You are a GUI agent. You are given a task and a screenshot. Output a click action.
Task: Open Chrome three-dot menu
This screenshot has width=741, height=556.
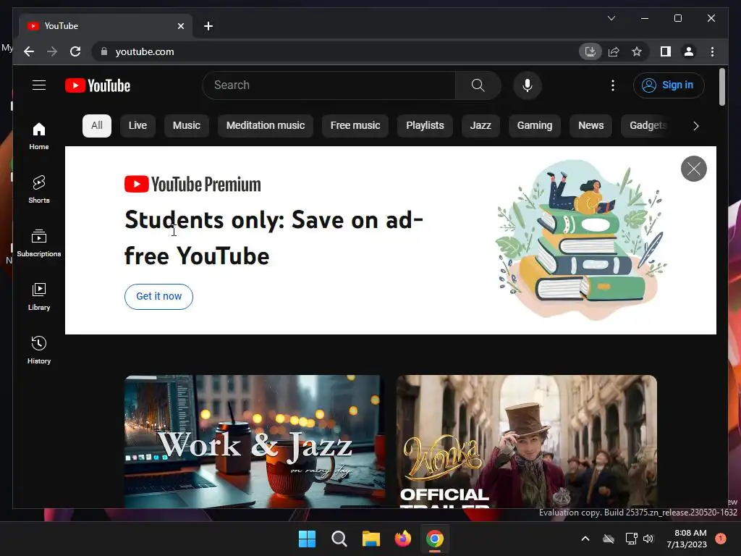point(712,51)
